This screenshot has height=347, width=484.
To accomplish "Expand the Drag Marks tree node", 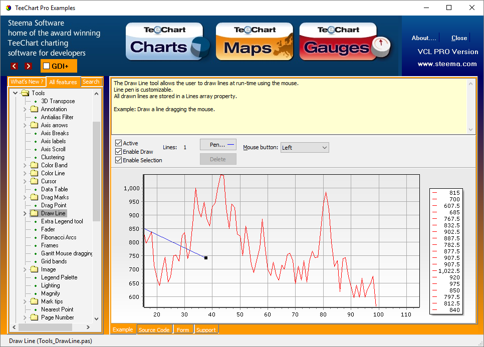I will pyautogui.click(x=25, y=197).
